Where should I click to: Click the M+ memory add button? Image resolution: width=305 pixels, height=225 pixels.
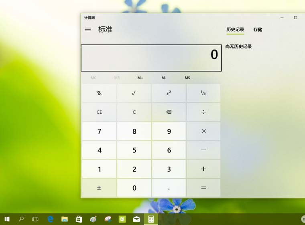click(140, 78)
